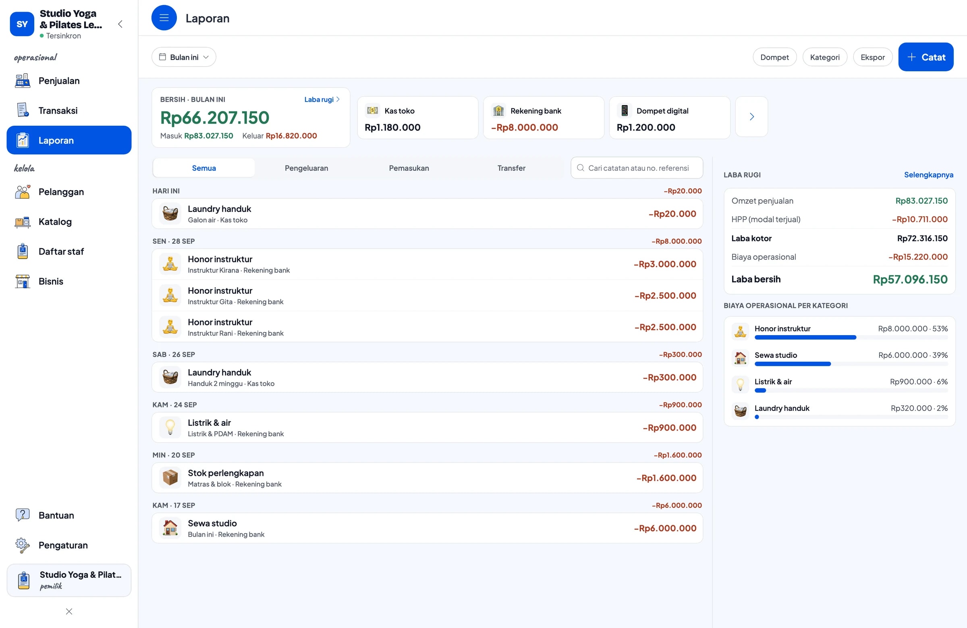Click the Sewa studio category progress bar
Screen dimensions: 967x628
coord(851,364)
